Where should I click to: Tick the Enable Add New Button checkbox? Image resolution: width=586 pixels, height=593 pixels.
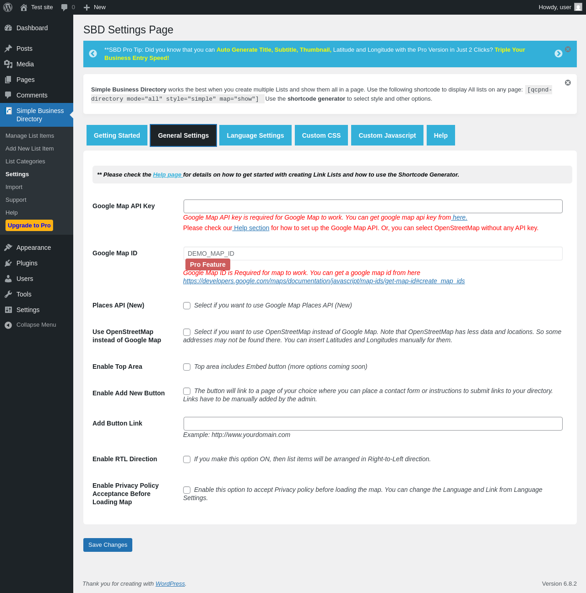(187, 391)
